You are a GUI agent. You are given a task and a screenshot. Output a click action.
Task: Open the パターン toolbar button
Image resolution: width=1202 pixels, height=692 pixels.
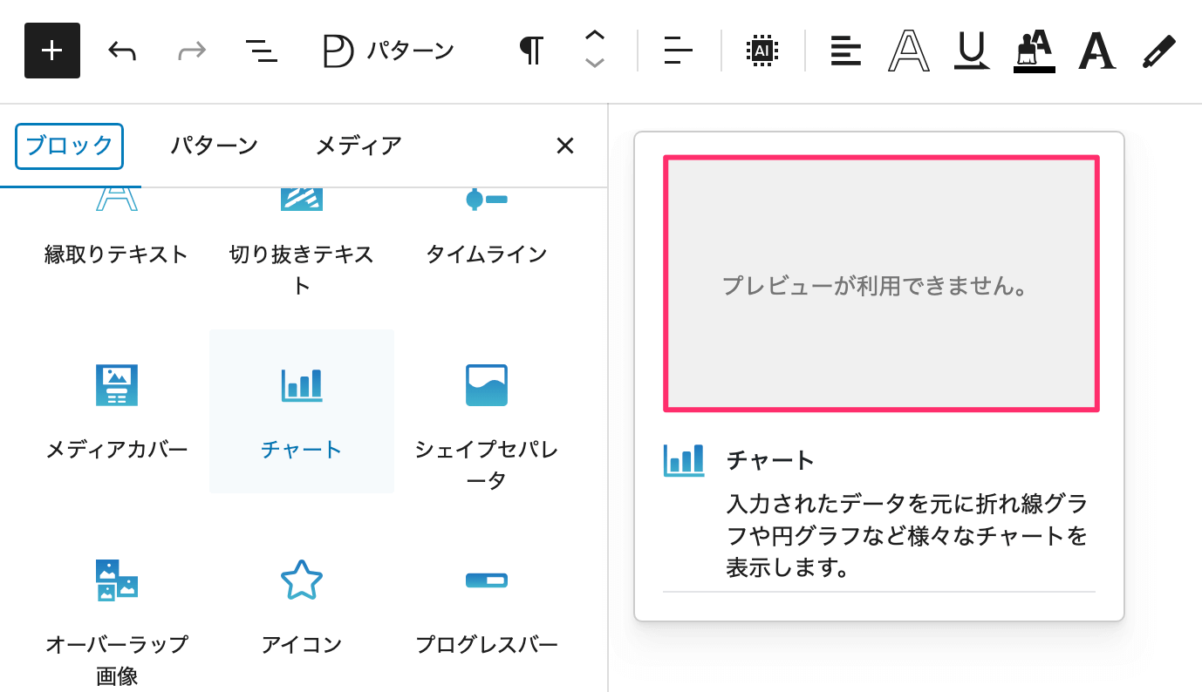(x=388, y=51)
